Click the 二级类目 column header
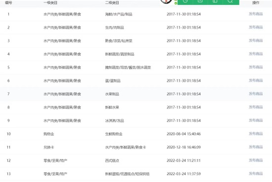The image size is (272, 182). (x=112, y=3)
